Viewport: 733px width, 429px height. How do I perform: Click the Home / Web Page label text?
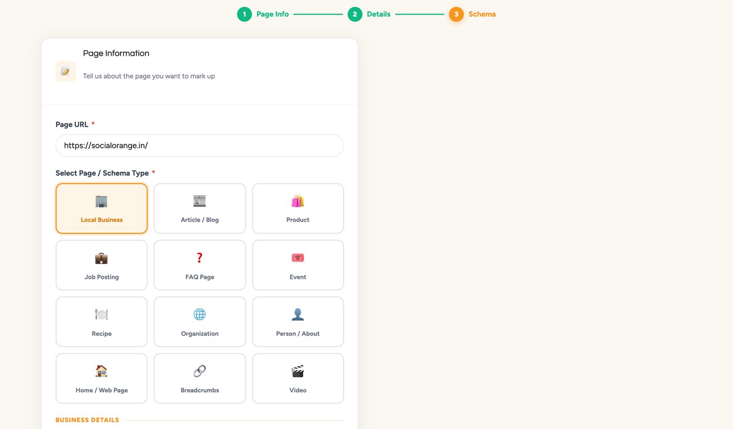(x=102, y=390)
